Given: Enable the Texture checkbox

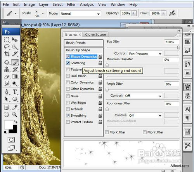Looking at the screenshot, I should [68, 69].
